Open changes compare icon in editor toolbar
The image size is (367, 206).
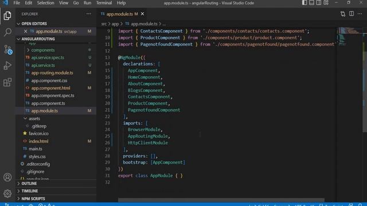coord(343,14)
